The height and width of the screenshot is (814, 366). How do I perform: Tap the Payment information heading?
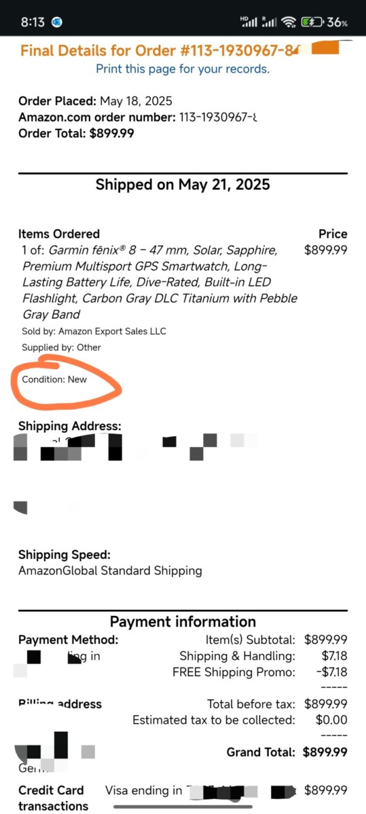click(183, 622)
